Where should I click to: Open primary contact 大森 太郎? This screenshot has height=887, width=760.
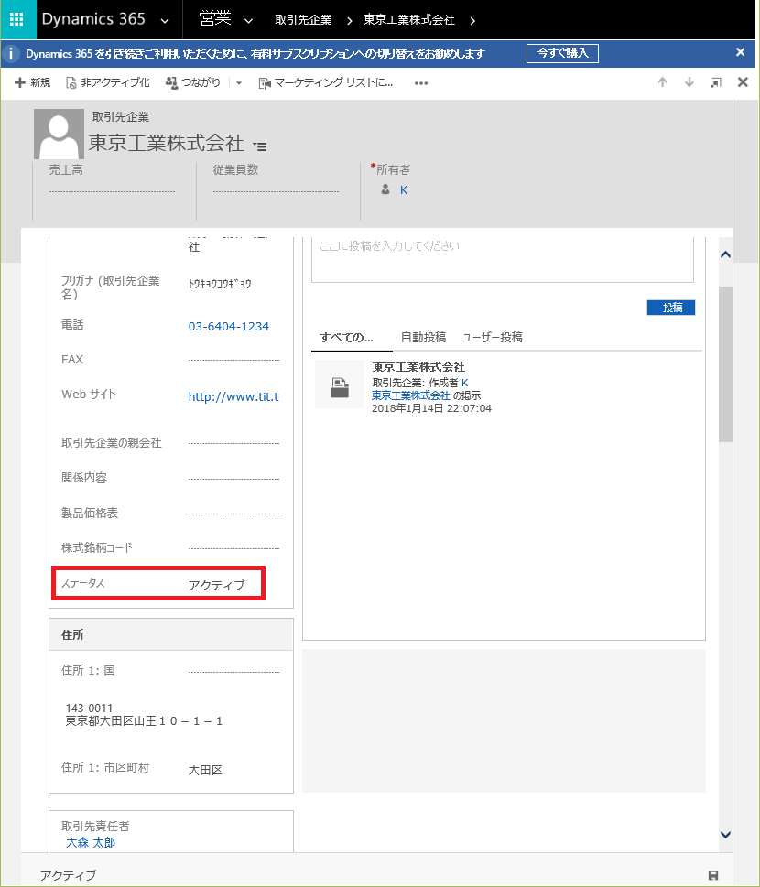click(91, 842)
